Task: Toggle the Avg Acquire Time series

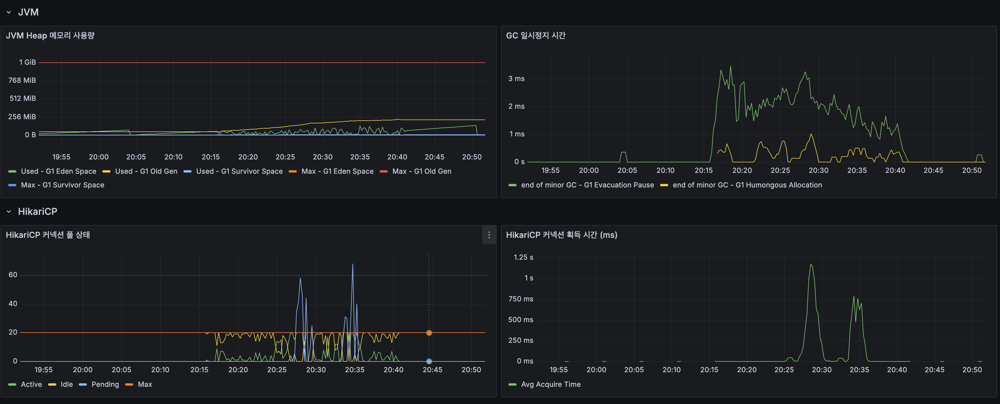Action: [x=551, y=384]
